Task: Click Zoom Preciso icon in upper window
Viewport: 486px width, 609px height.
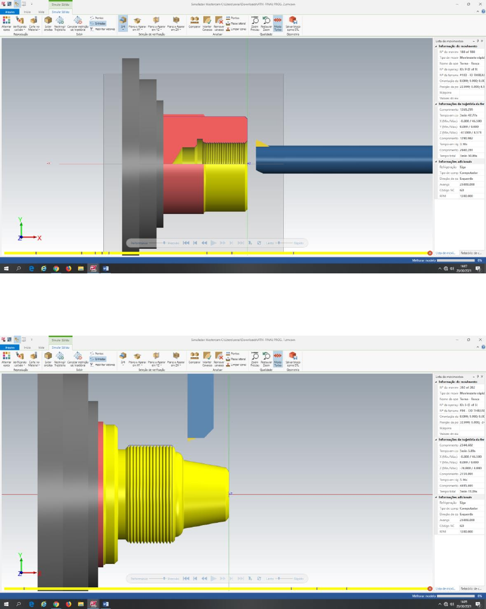Action: click(255, 22)
